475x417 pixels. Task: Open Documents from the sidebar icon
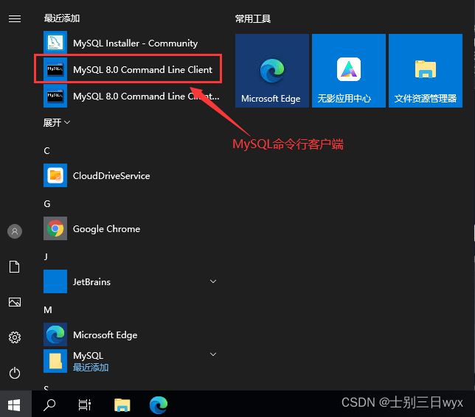15,267
